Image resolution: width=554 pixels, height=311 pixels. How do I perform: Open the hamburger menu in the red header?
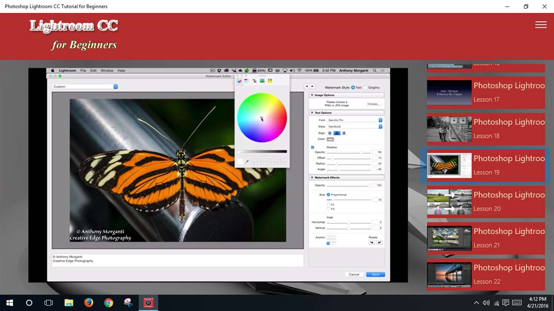[x=541, y=25]
